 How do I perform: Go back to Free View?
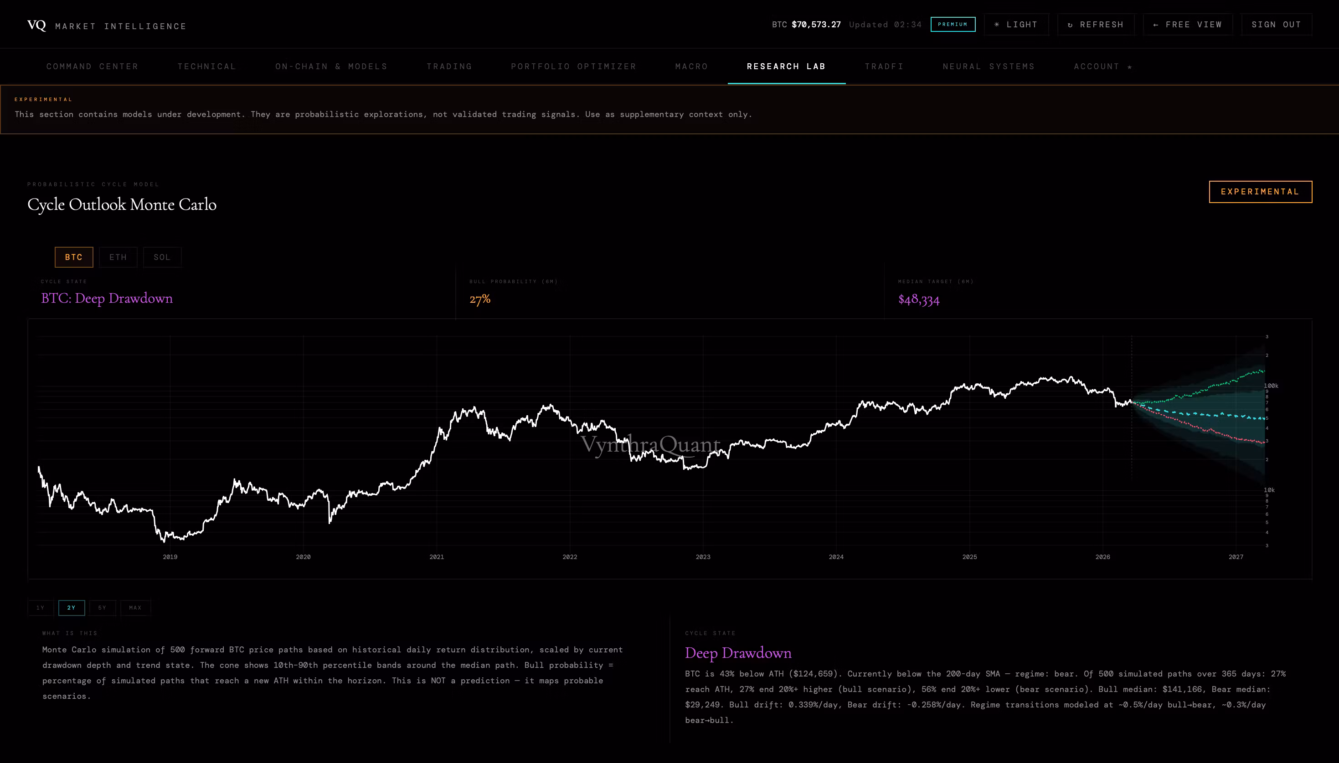tap(1188, 25)
